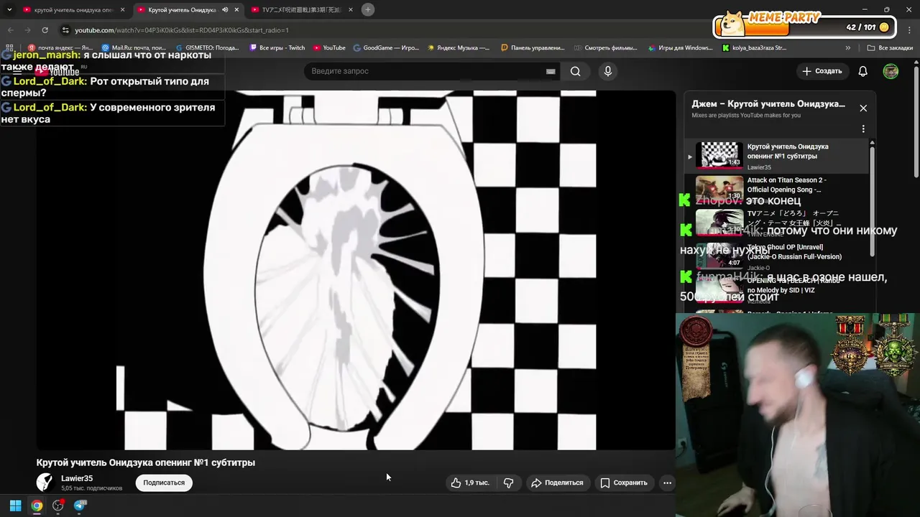Open 'Панель управлени...' bookmark

[x=533, y=48]
